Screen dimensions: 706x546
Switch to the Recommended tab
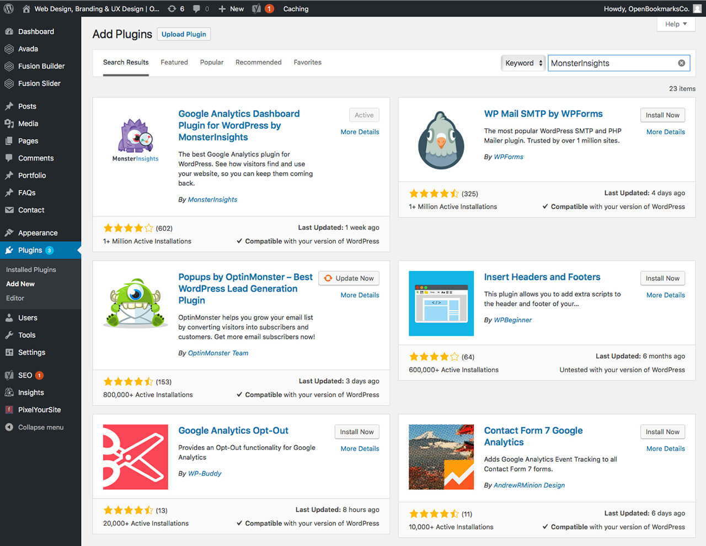click(x=259, y=62)
